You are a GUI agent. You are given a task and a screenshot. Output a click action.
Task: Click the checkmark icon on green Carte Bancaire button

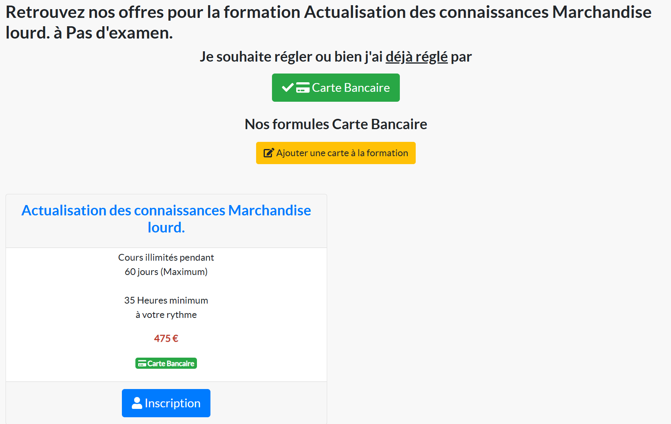pos(287,87)
